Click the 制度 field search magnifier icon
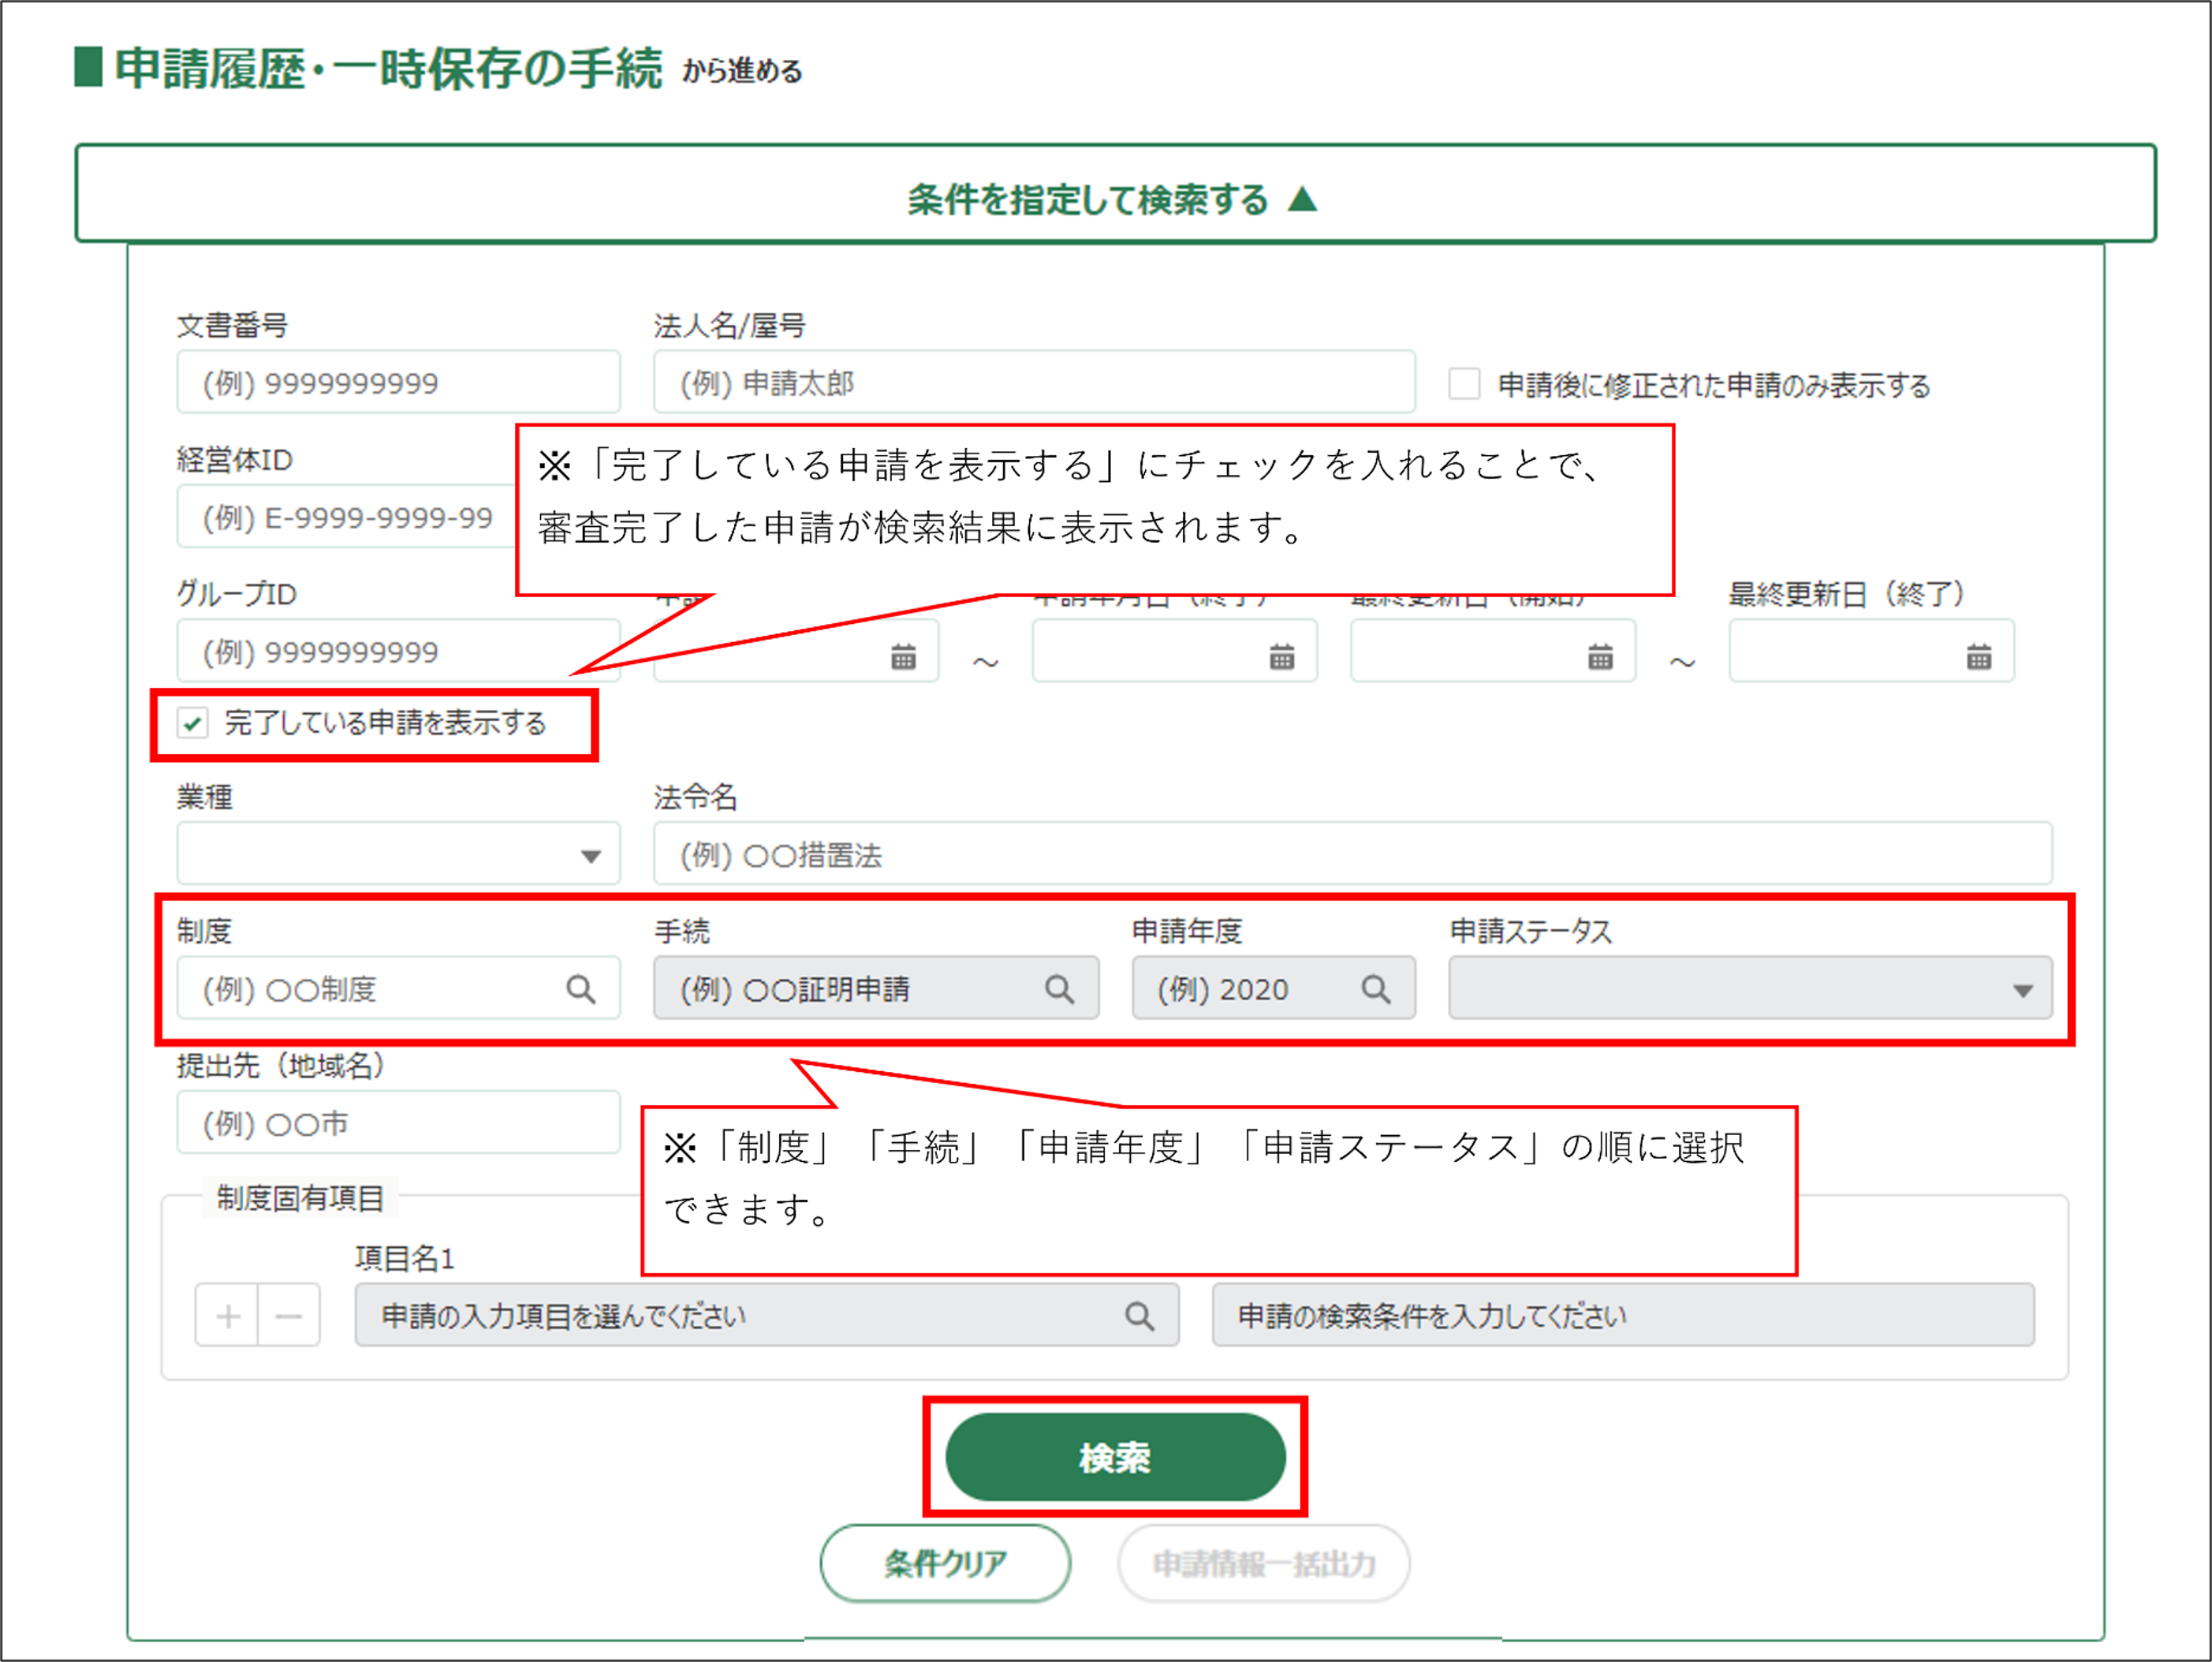 [581, 989]
